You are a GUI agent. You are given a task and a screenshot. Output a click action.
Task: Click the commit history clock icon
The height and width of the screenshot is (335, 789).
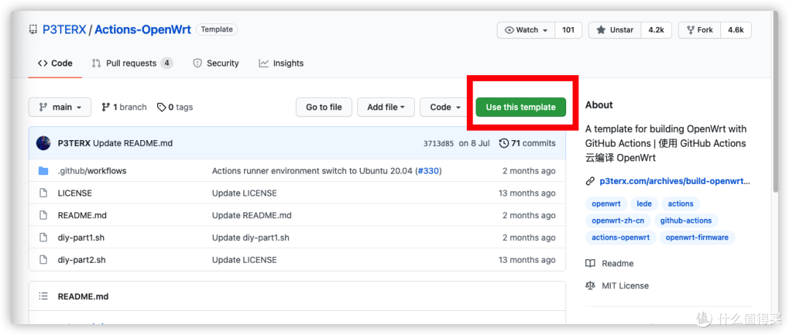pos(503,143)
